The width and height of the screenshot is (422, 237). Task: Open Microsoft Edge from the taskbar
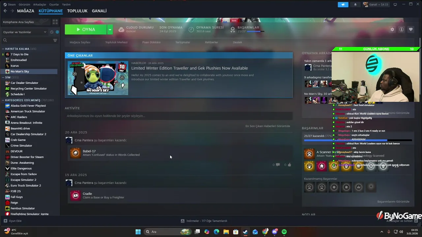[x=216, y=232]
